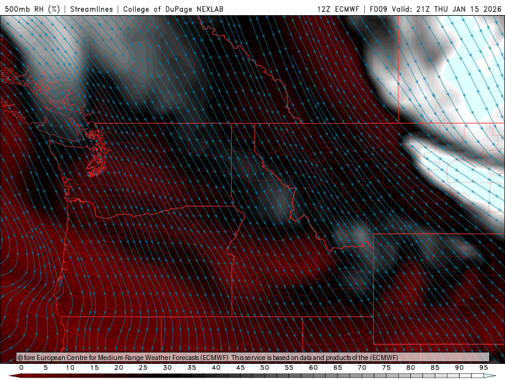Click the "20" label on the color scale
Viewport: 505px width, 379px height.
tap(119, 368)
